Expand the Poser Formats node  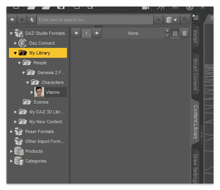point(11,131)
